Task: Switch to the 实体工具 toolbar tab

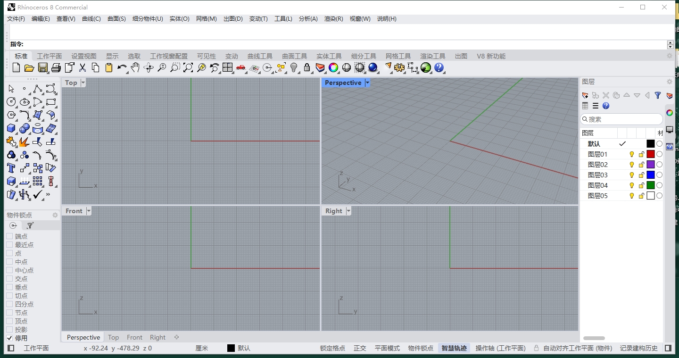Action: [329, 56]
